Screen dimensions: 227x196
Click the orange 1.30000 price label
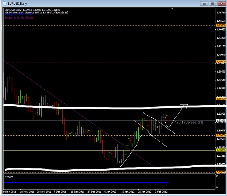pyautogui.click(x=220, y=135)
